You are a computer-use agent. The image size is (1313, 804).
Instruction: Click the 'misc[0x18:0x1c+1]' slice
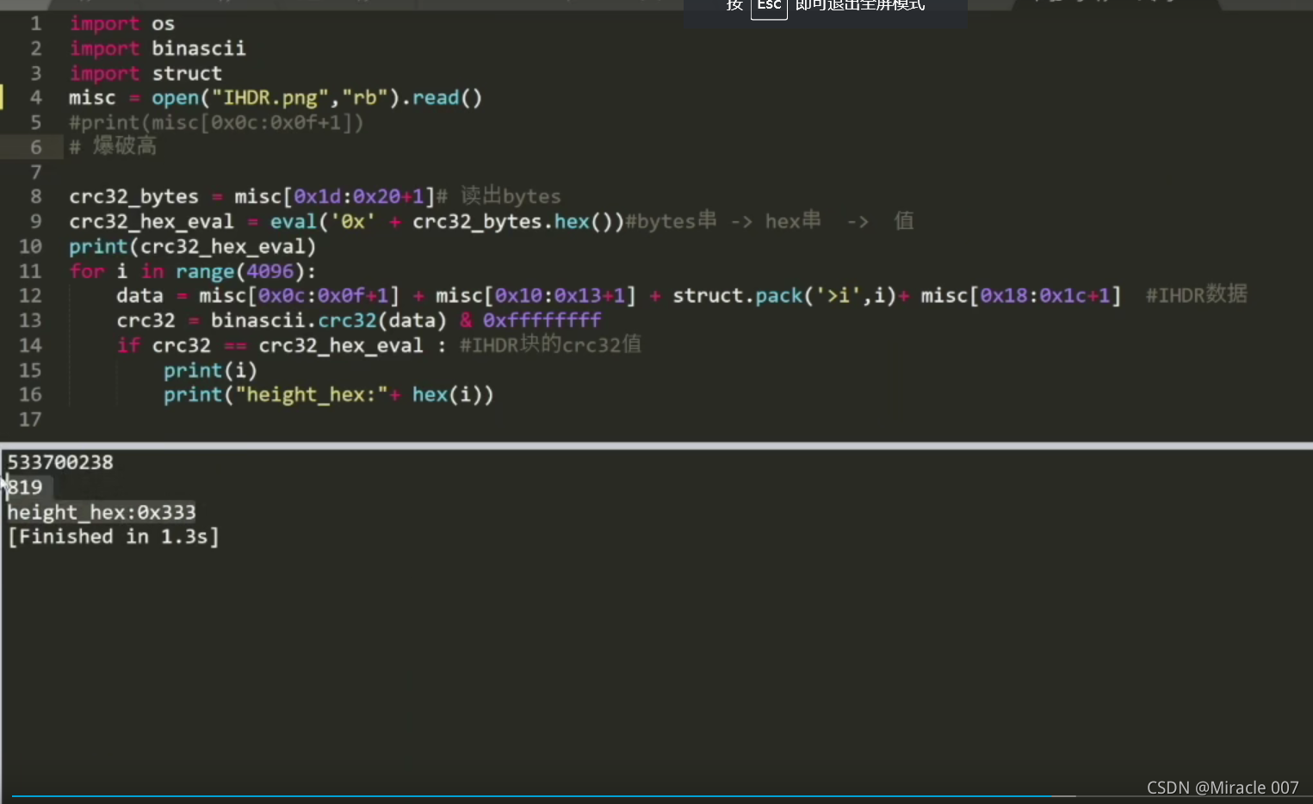(x=1021, y=295)
